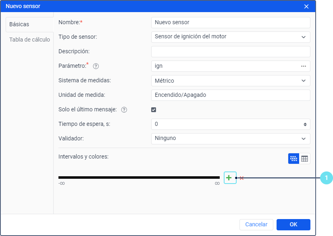Open the help icon next to Solo el último mensaje

click(124, 110)
